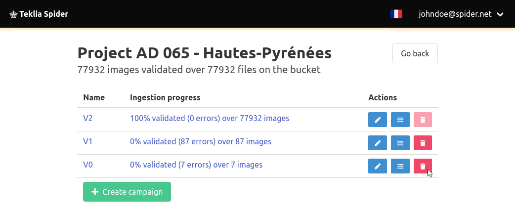Open the V0 campaign name link
The width and height of the screenshot is (515, 213).
click(x=87, y=165)
